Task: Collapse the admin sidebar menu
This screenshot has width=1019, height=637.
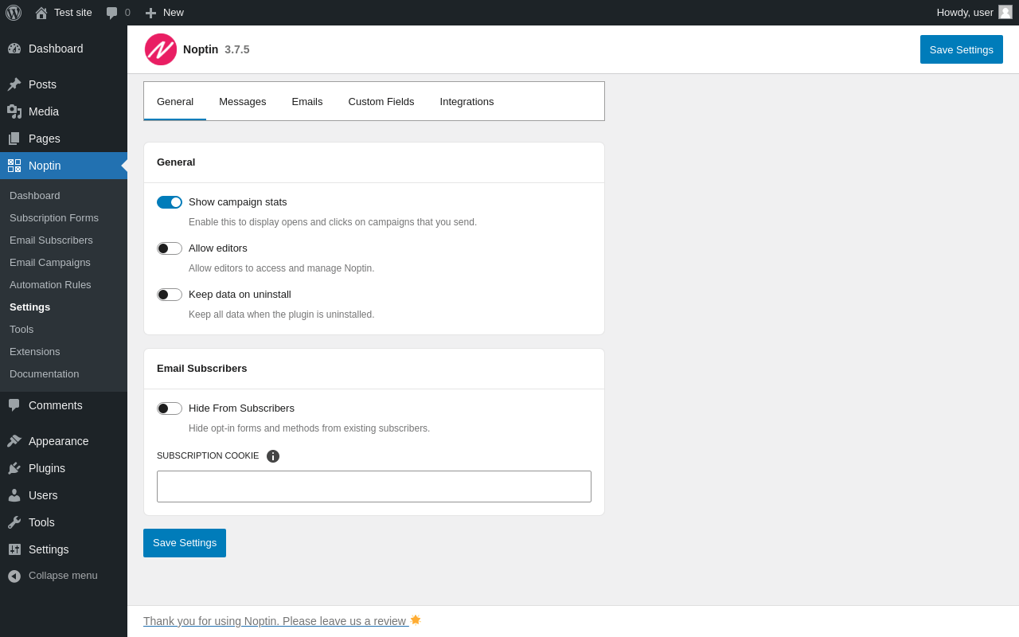Action: [53, 576]
